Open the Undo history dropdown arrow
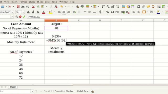Viewport: 168px width, 94px height. coord(65,6)
